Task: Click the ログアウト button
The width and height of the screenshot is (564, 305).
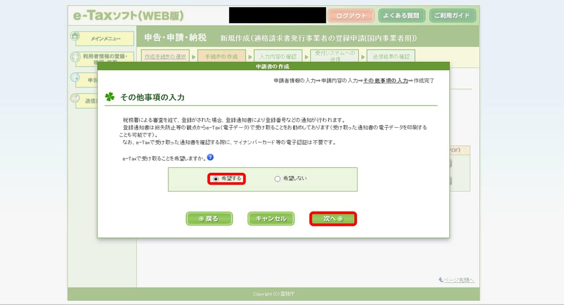Action: [x=351, y=16]
